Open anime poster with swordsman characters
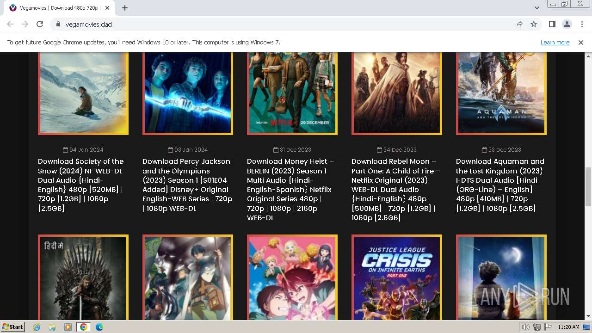This screenshot has width=592, height=333. pos(188,277)
